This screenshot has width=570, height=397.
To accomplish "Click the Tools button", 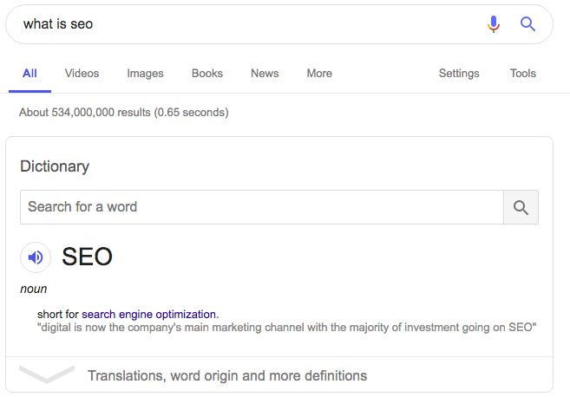I will [x=523, y=74].
